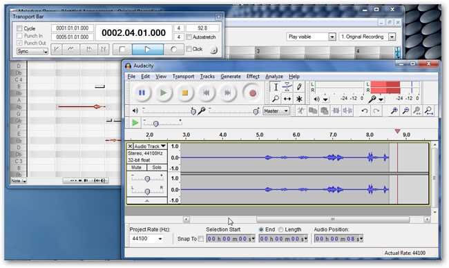The image size is (449, 268).
Task: Click the track gain slider knob
Action: [x=147, y=179]
